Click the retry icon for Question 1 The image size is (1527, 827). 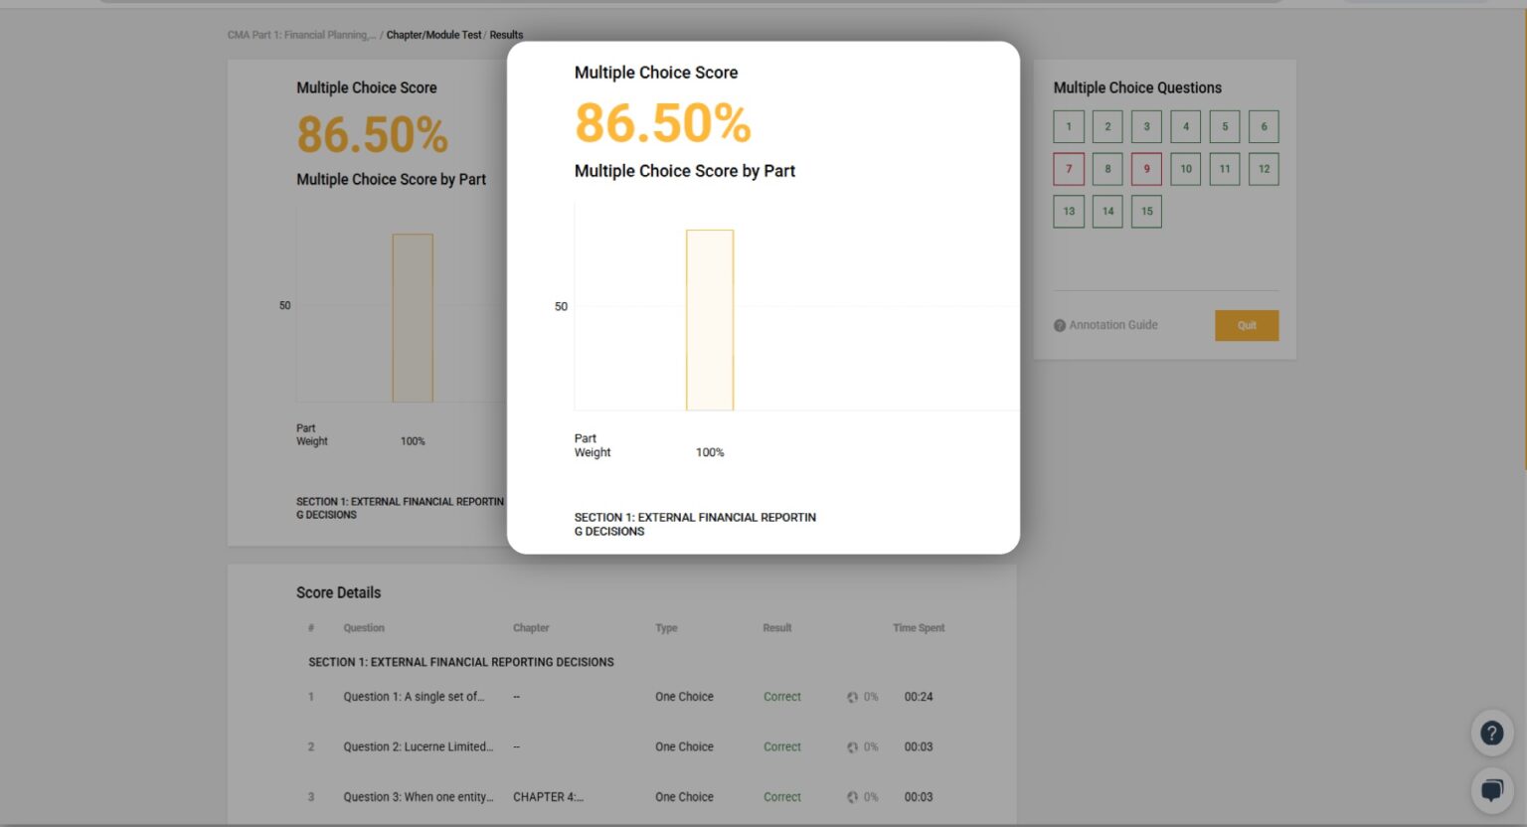[x=852, y=698]
